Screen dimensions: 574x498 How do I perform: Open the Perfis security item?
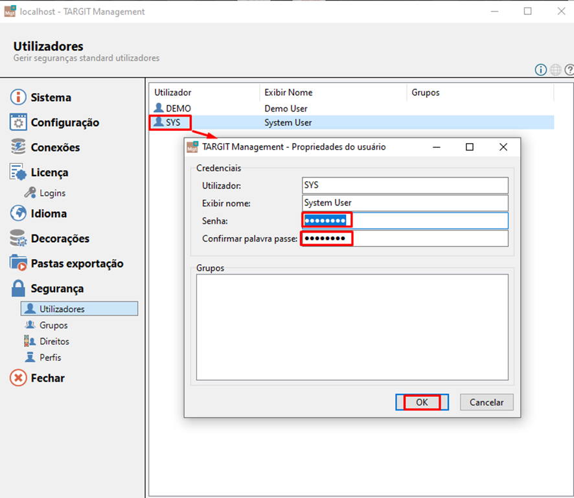(x=50, y=357)
